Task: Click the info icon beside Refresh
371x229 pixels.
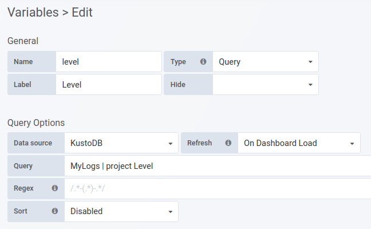Action: (x=228, y=143)
